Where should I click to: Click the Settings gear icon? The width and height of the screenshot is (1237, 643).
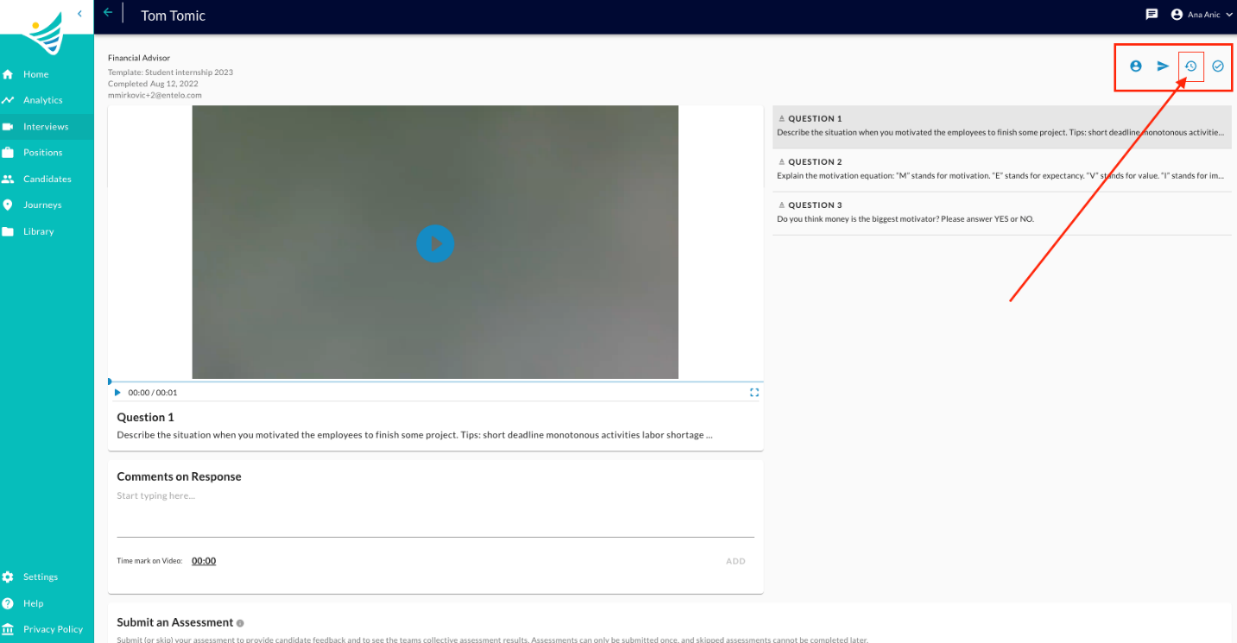click(x=8, y=577)
